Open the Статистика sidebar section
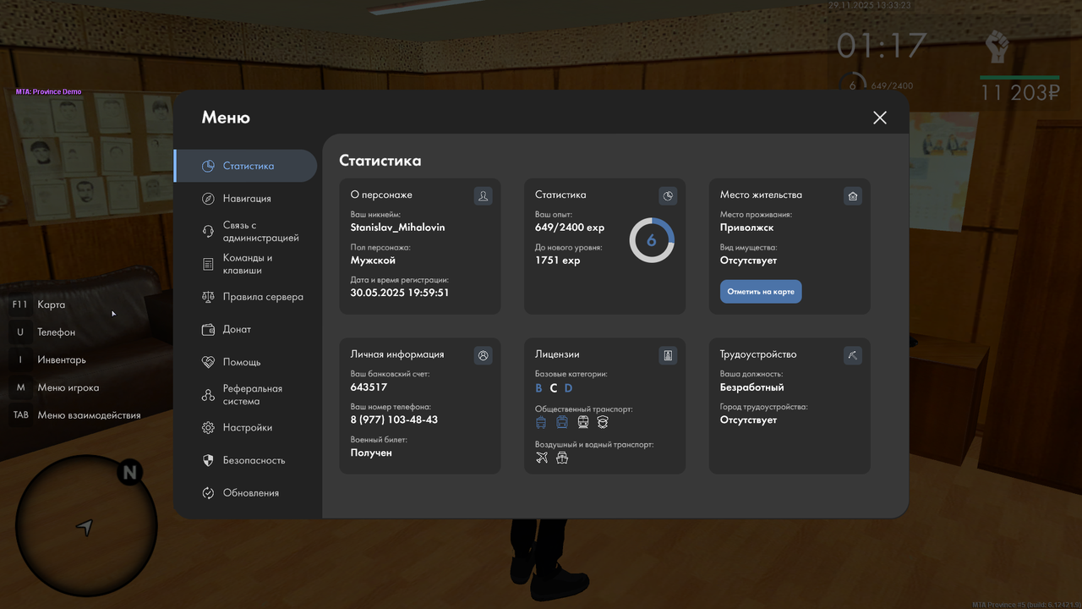 (x=245, y=166)
